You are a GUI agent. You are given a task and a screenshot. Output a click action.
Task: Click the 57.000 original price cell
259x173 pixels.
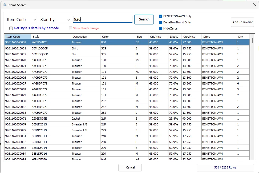[158, 119]
